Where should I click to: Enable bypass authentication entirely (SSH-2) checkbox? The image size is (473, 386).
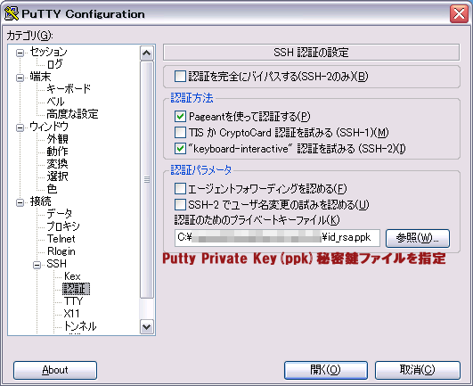coord(180,77)
